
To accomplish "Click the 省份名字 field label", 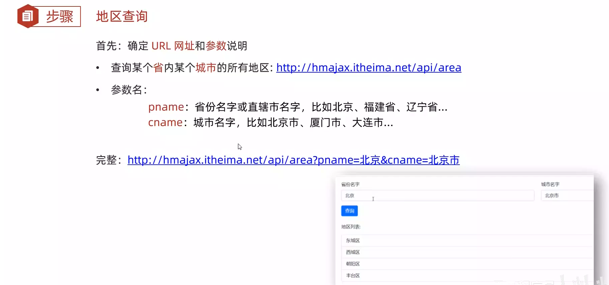I will point(350,184).
